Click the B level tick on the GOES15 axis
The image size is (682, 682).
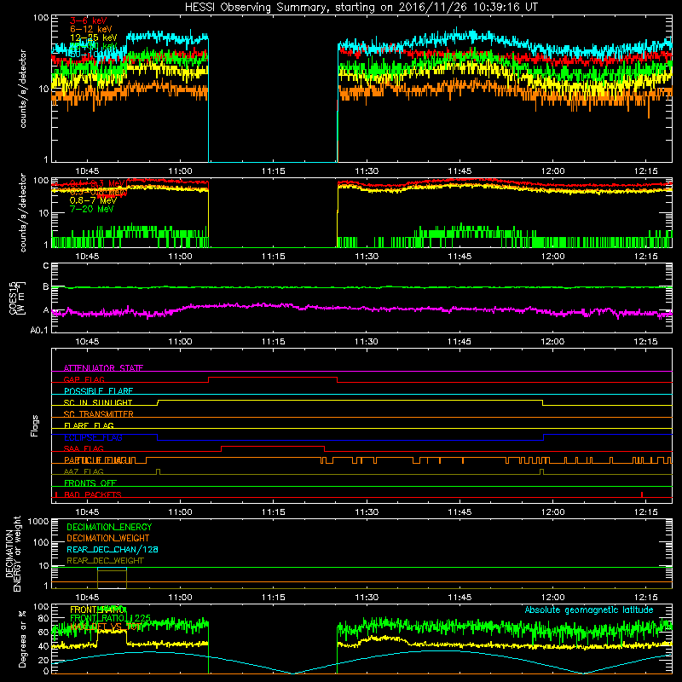point(46,287)
